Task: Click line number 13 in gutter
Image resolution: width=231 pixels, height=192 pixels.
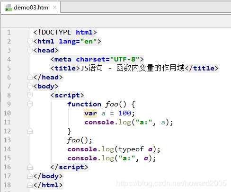Action: coord(7,140)
